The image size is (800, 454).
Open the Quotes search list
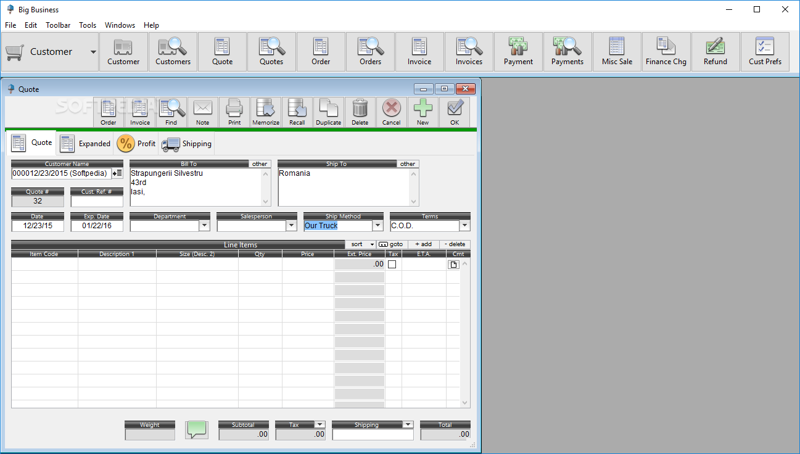(271, 52)
